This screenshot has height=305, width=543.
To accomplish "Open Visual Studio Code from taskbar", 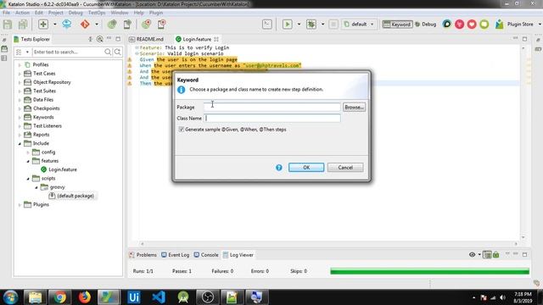I will [x=159, y=297].
